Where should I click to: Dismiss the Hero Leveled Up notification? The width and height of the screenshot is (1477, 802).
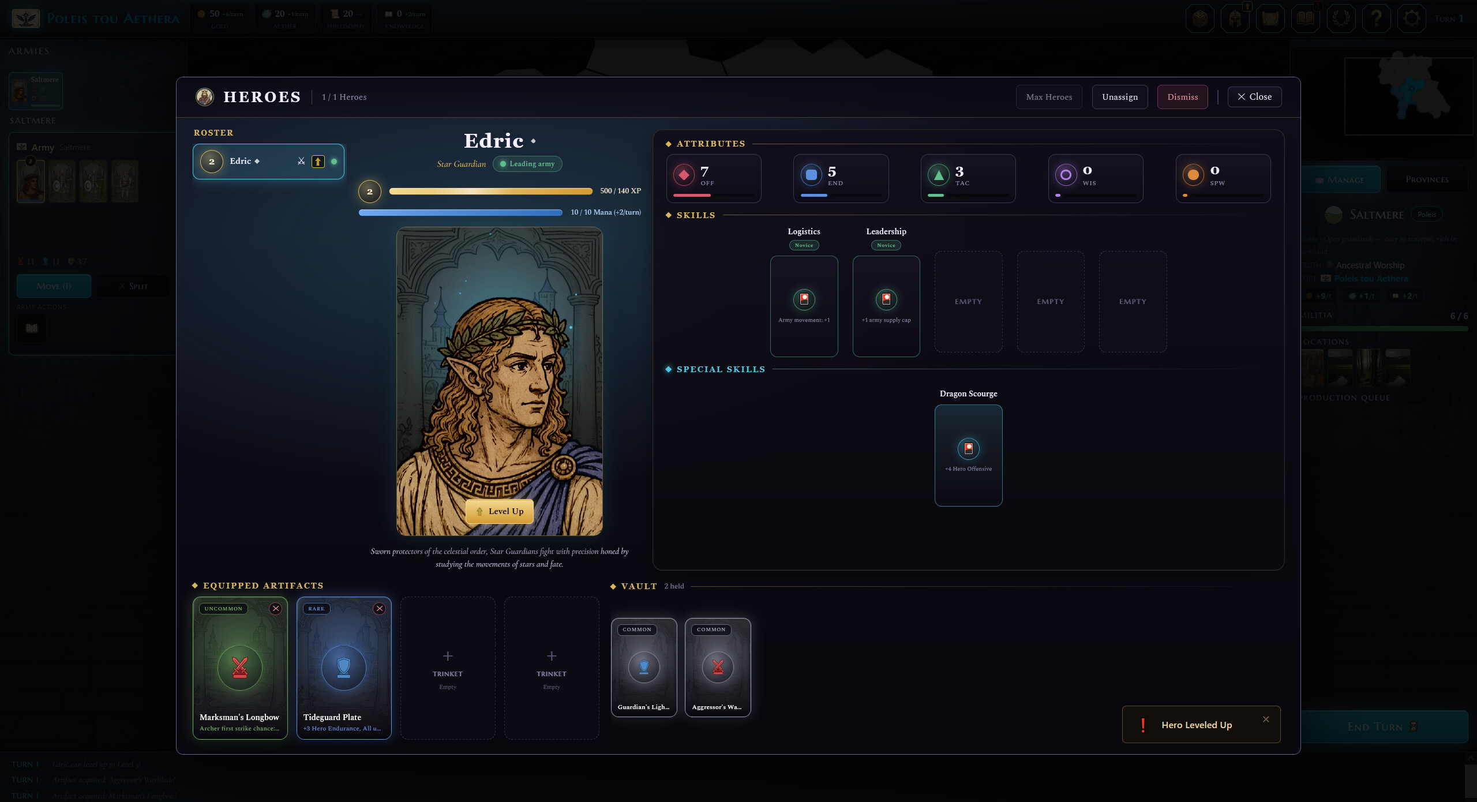[1266, 719]
